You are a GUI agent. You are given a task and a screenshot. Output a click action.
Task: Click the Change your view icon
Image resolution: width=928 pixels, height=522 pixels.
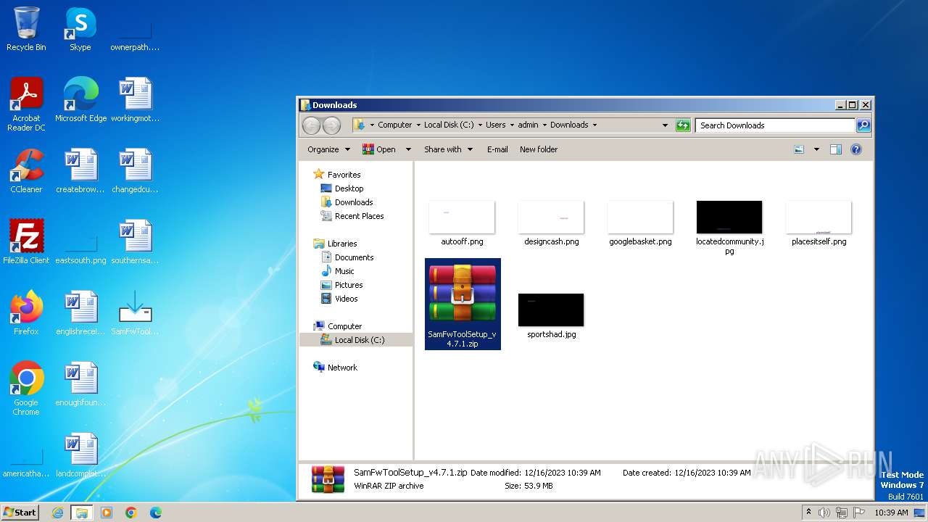[799, 149]
